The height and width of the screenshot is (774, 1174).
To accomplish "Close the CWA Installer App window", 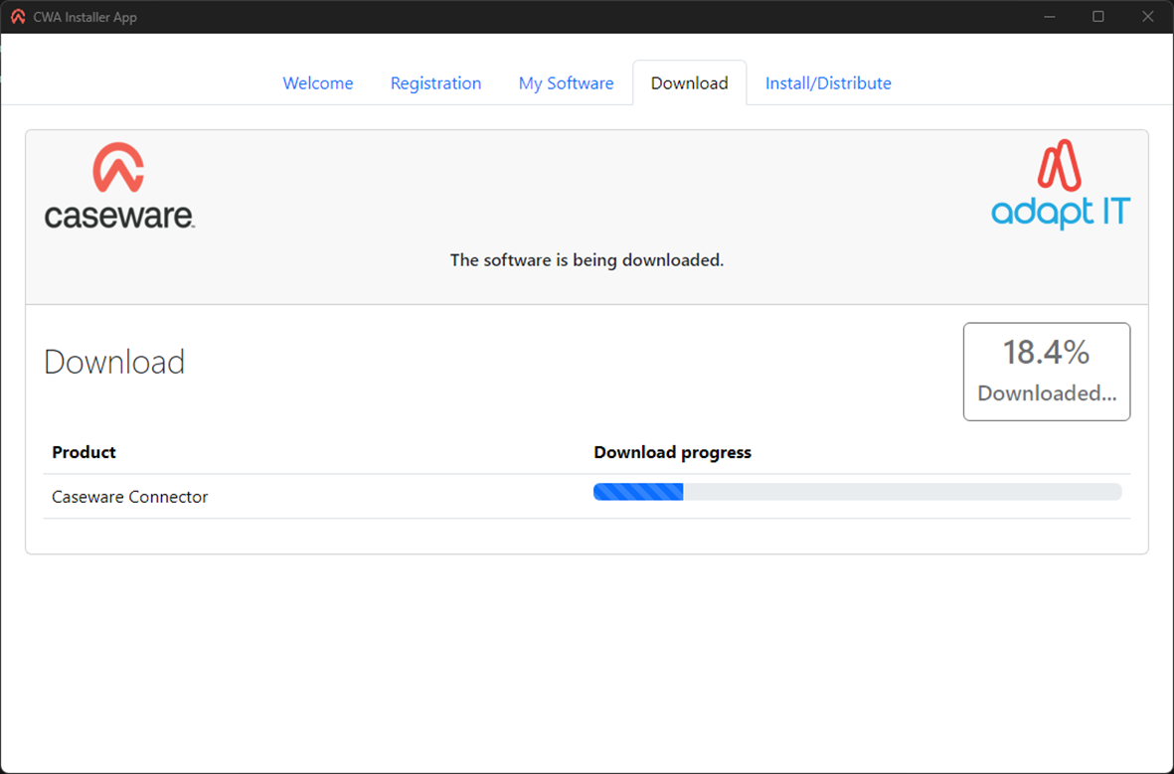I will click(1147, 17).
